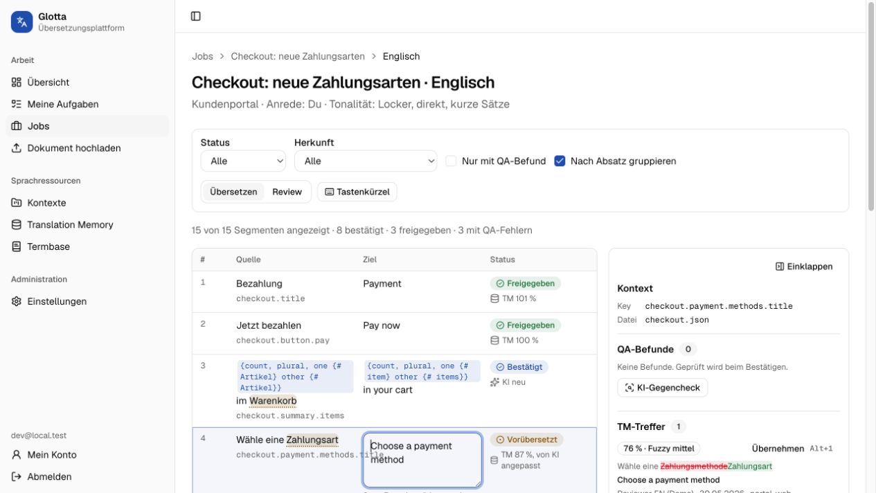Viewport: 876px width, 493px height.
Task: Click highlighted term 'Zahlungsart' in row 4
Action: pyautogui.click(x=312, y=440)
